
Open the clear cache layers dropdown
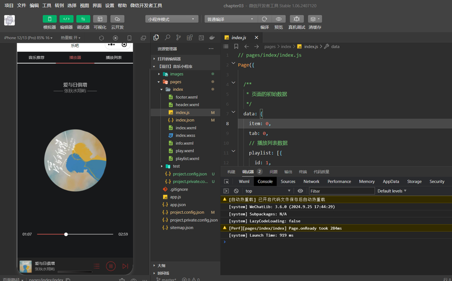[x=315, y=19]
